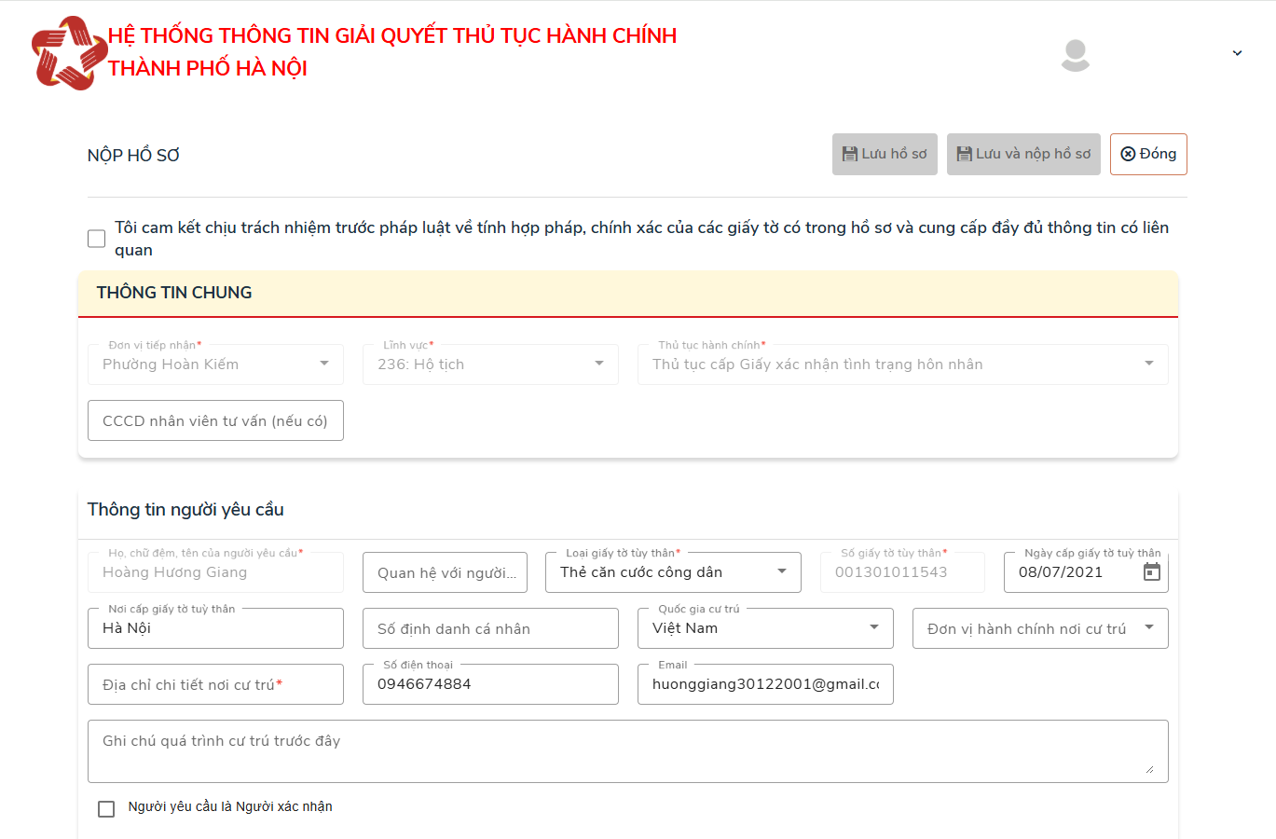Open the Đơn vị tiếp nhận dropdown
Viewport: 1276px width, 839px height.
pyautogui.click(x=215, y=364)
